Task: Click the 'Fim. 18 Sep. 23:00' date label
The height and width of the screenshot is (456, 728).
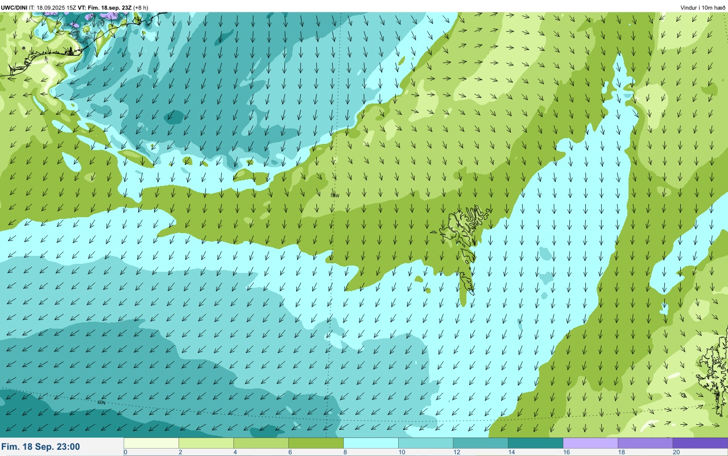Action: [x=40, y=447]
